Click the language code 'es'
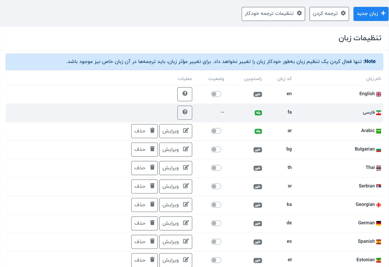389x267 pixels. [x=289, y=242]
